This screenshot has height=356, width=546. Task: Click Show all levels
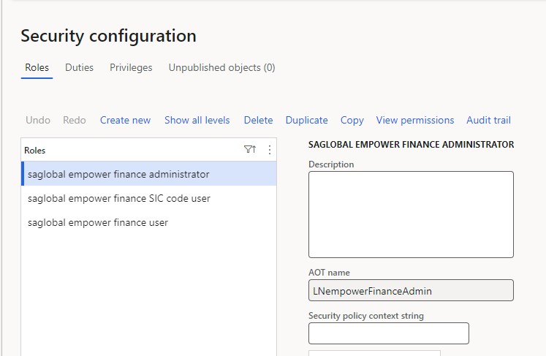(x=197, y=120)
